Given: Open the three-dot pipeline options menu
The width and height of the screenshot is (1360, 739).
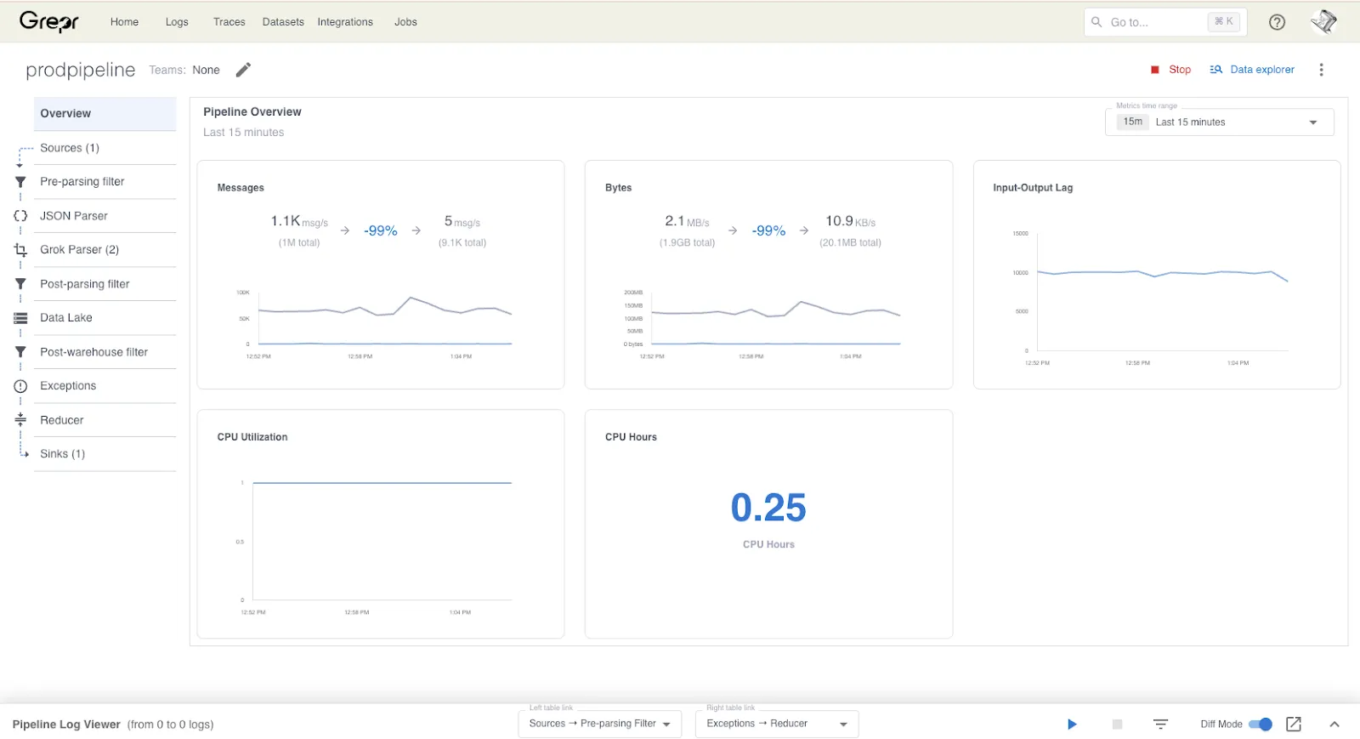Looking at the screenshot, I should point(1321,70).
